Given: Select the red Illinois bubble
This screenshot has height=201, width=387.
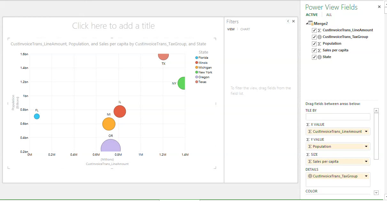Looking at the screenshot, I should pos(120,111).
